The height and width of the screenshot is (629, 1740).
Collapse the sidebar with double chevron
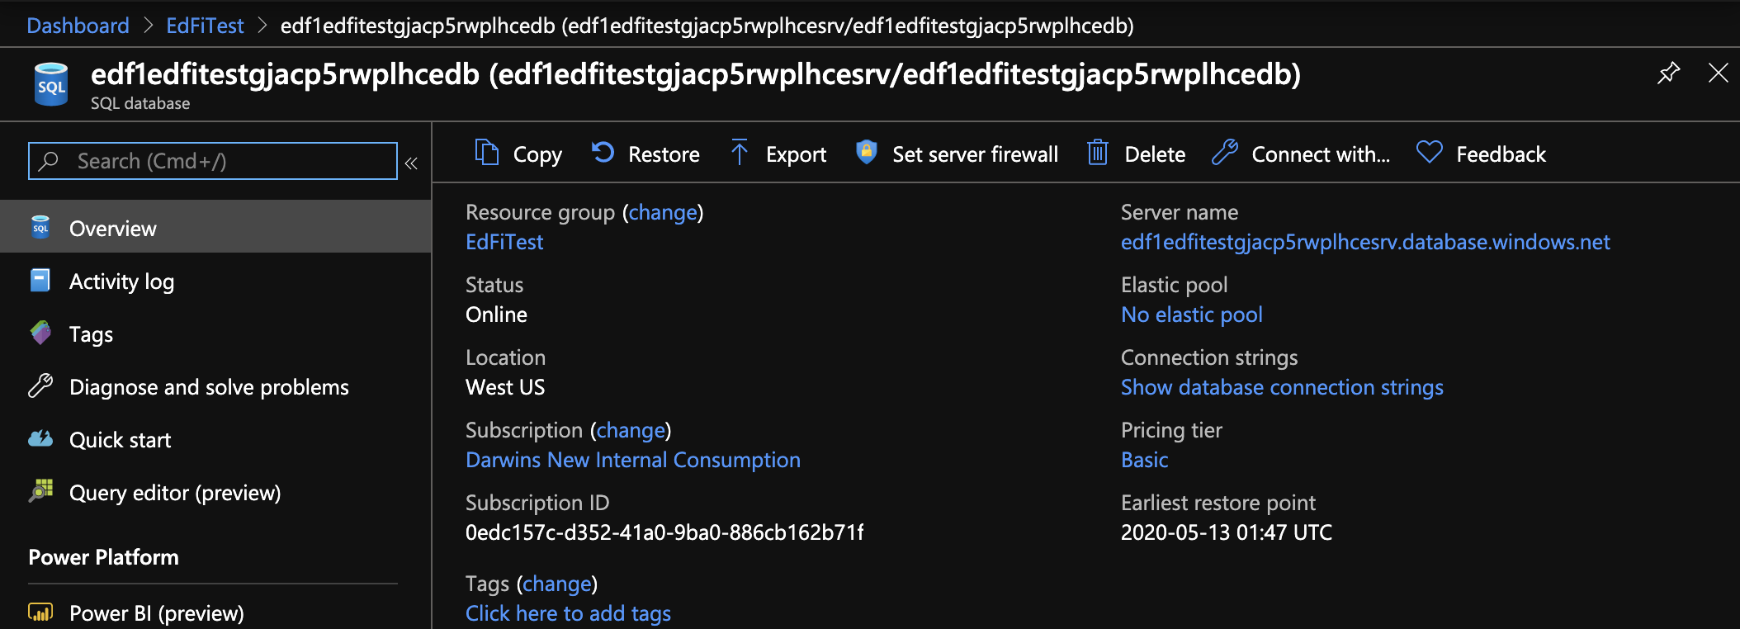pos(411,163)
